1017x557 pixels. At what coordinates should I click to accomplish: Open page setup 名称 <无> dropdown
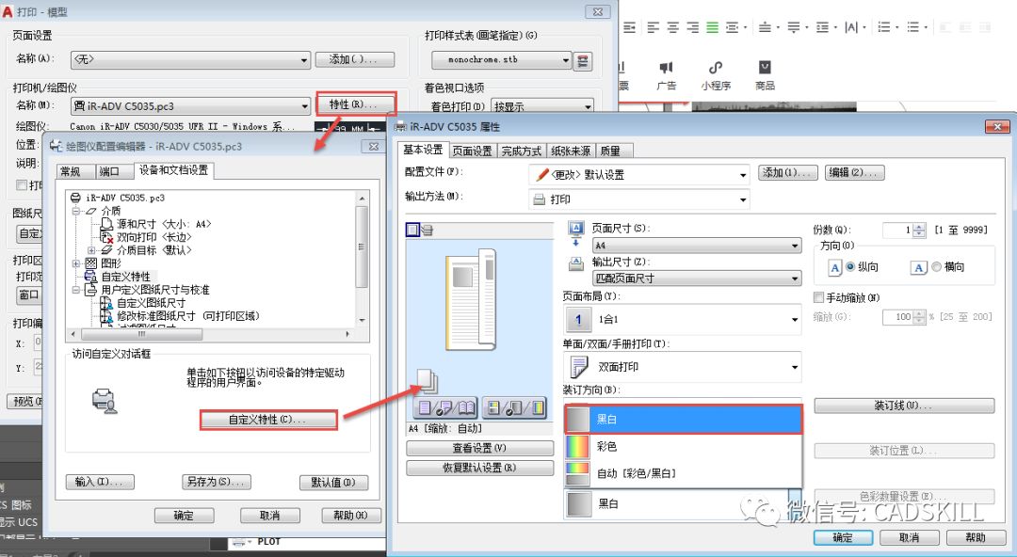tap(190, 59)
